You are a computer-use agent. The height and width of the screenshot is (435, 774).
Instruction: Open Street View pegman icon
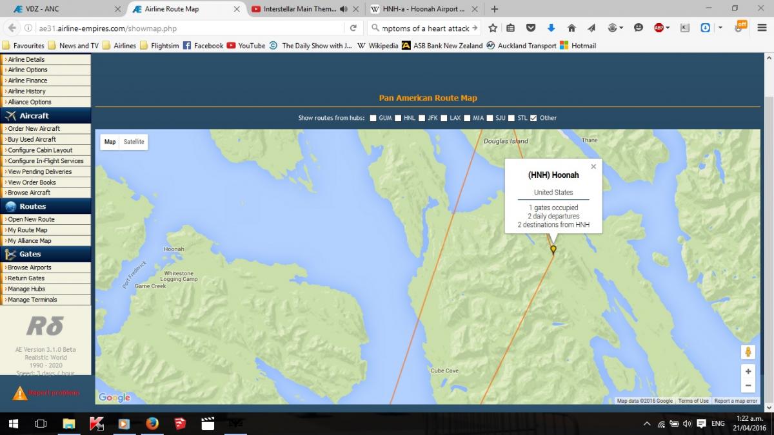point(748,352)
